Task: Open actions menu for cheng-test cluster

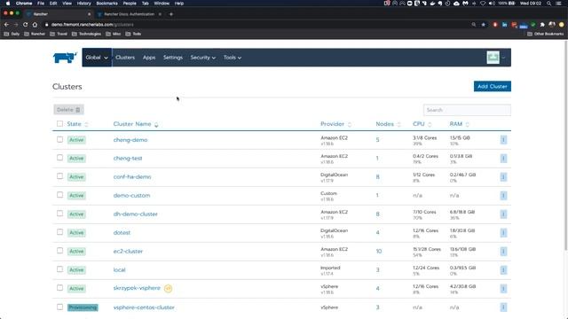Action: point(503,159)
